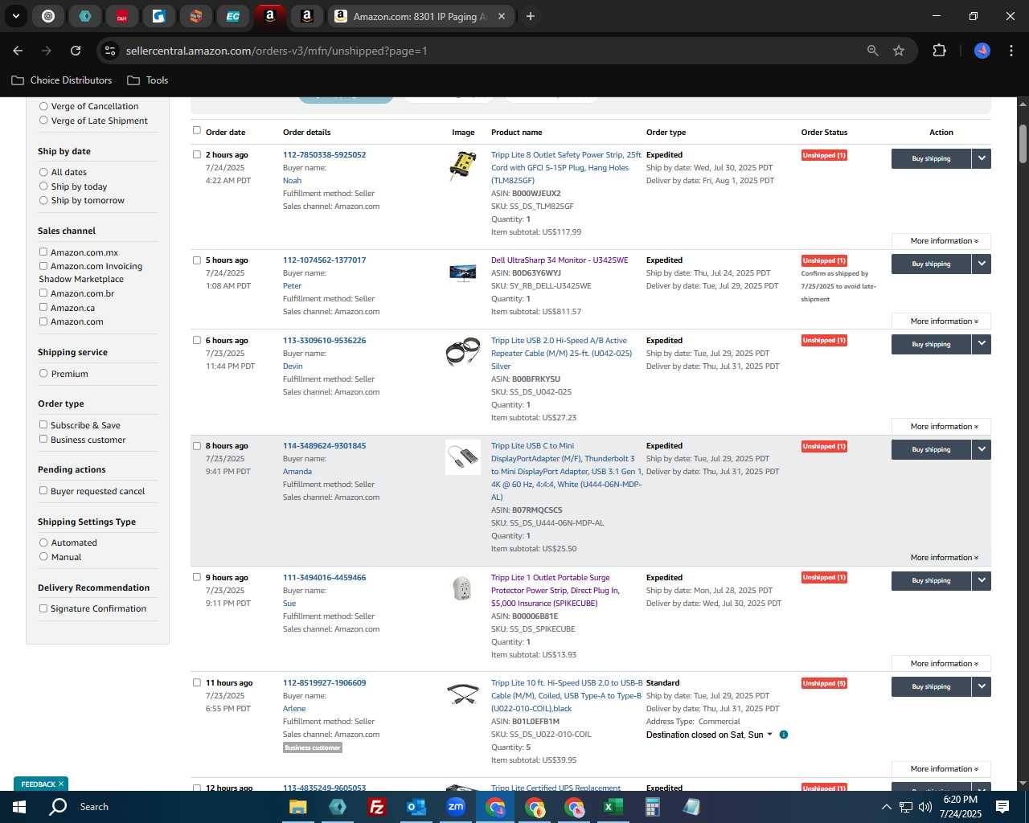The image size is (1029, 823).
Task: Dismiss the FEEDBACK tab with its X
Action: (61, 784)
